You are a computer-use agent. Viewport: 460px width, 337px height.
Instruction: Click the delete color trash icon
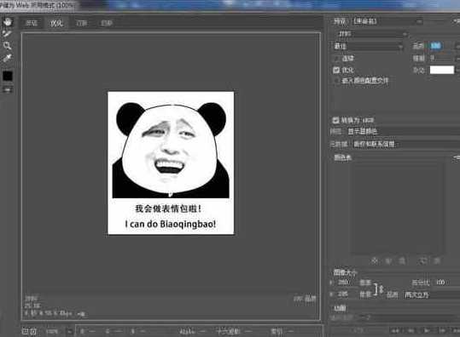pos(437,260)
